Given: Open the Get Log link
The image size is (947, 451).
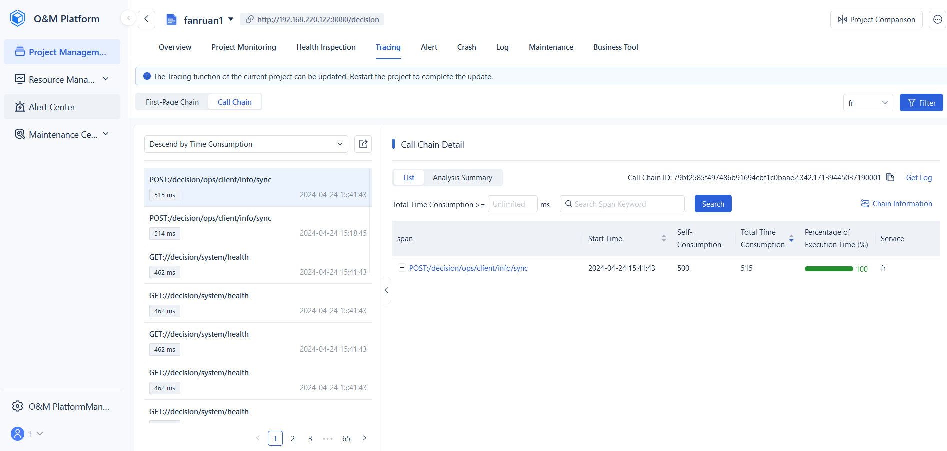Looking at the screenshot, I should (919, 178).
